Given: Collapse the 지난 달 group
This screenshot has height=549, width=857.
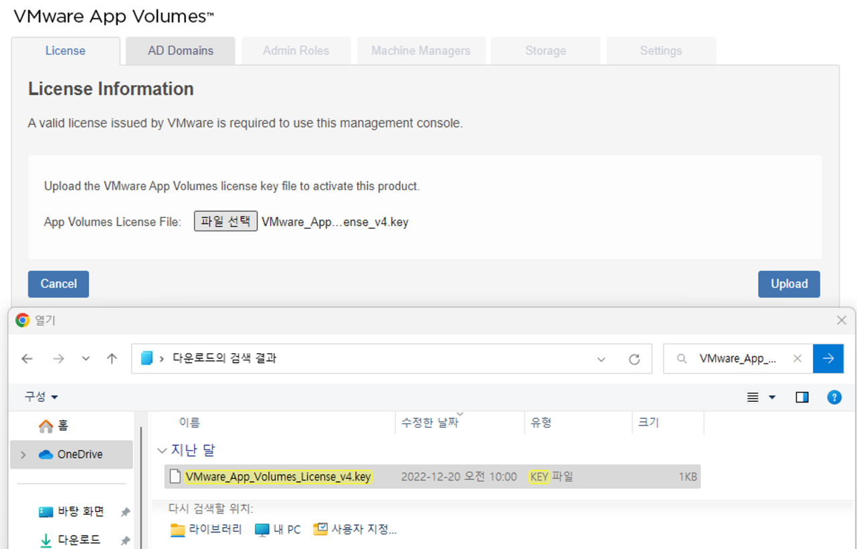Looking at the screenshot, I should (161, 450).
